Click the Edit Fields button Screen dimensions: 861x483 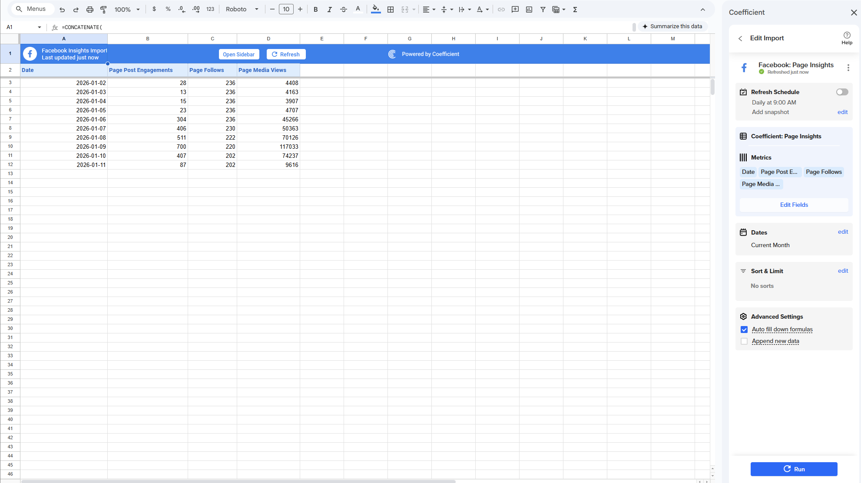pos(794,205)
